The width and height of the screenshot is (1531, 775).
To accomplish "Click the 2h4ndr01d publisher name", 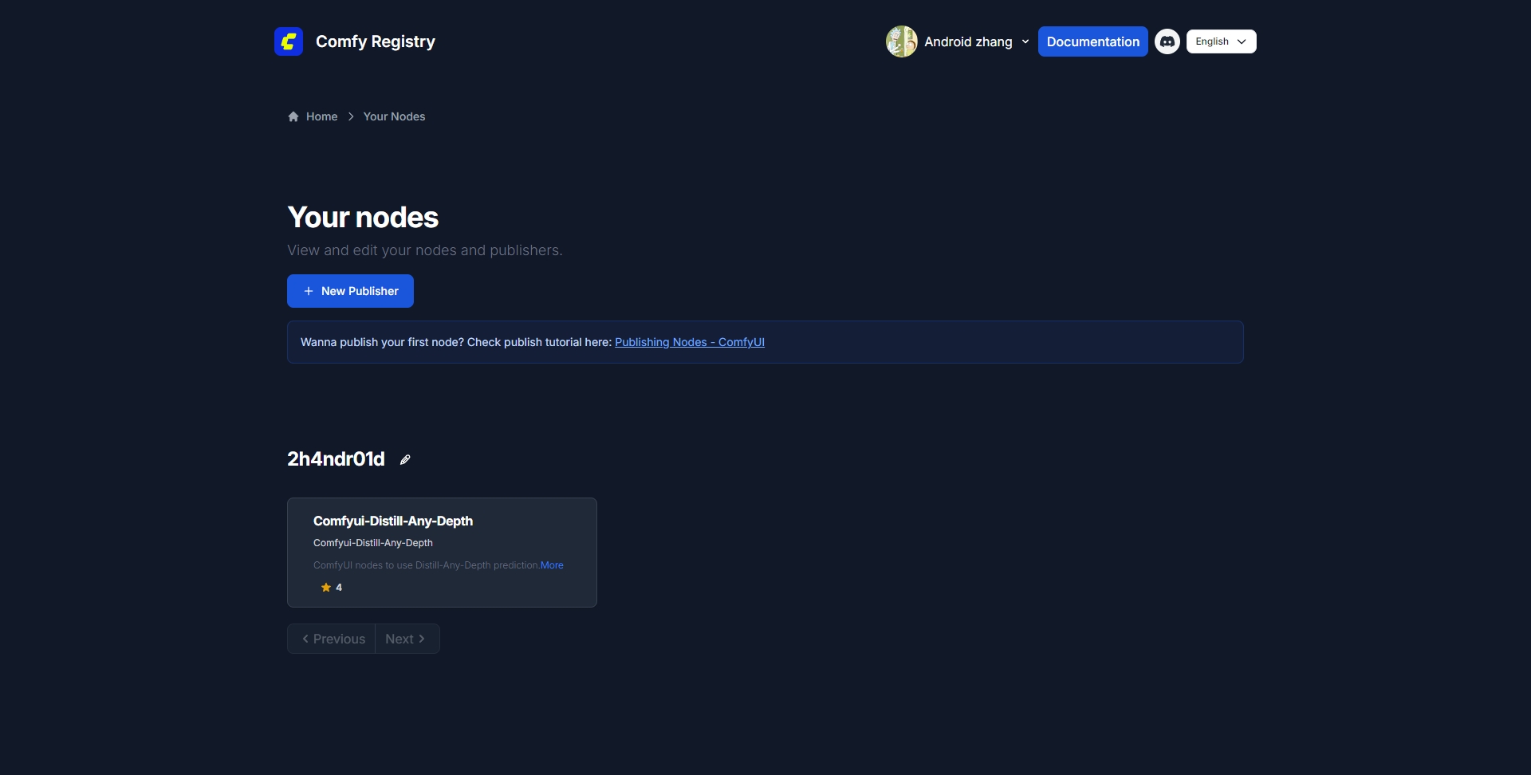I will point(336,459).
